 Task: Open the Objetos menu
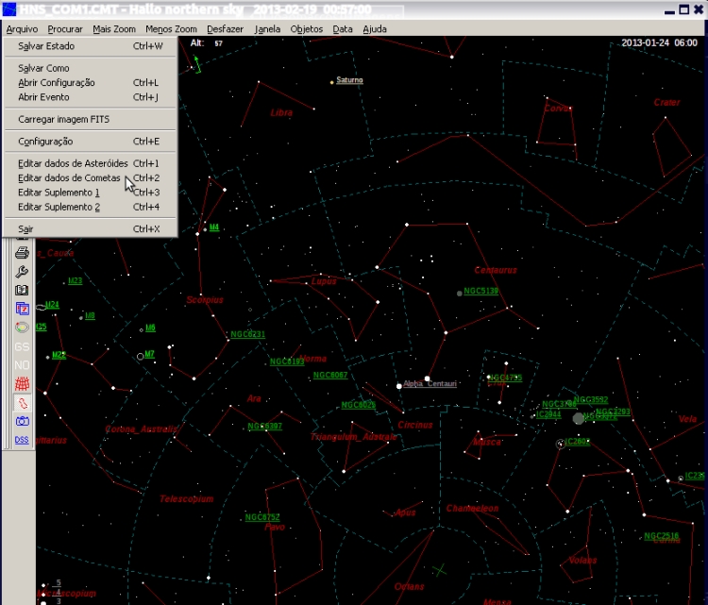[307, 29]
